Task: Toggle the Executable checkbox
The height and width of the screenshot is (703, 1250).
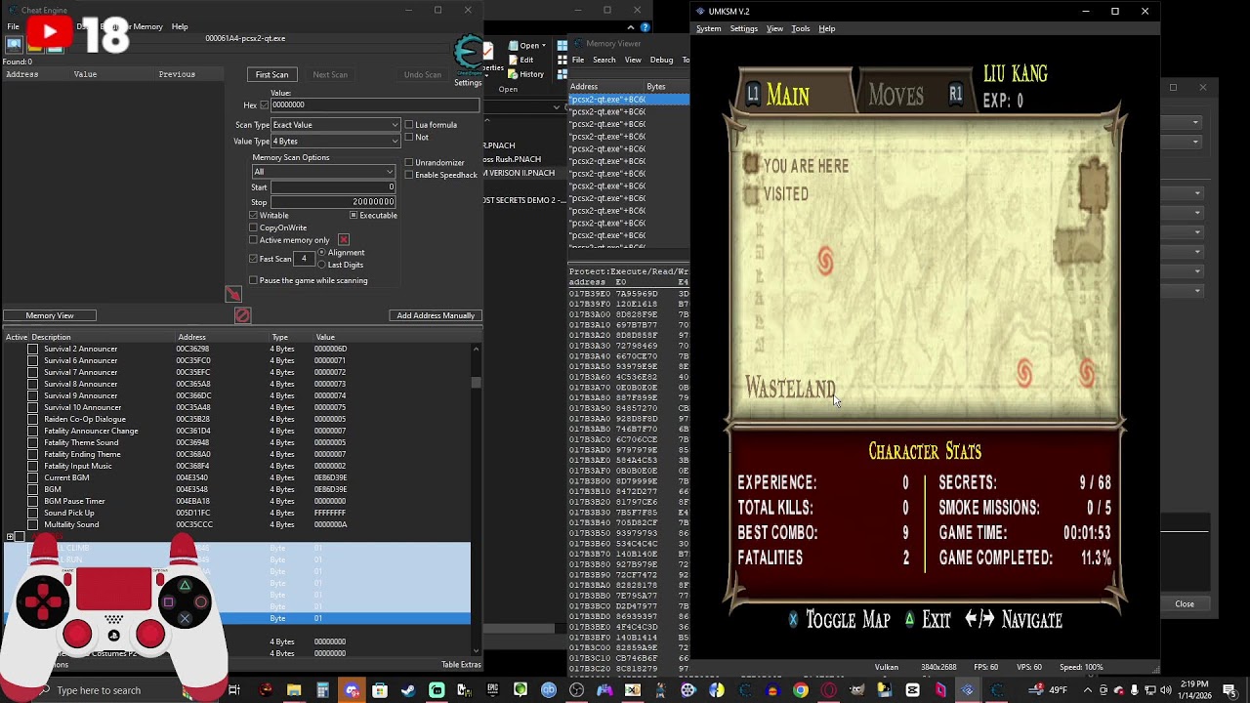Action: [354, 215]
